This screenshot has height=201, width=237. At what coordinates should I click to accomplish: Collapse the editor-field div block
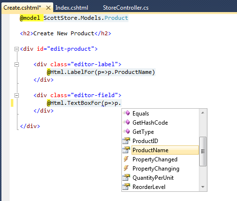point(16,95)
